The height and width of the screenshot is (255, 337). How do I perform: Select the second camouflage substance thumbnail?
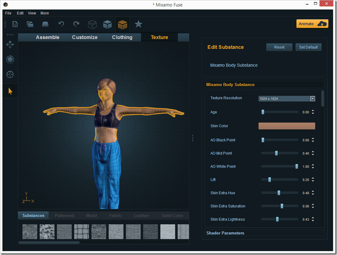(x=47, y=232)
